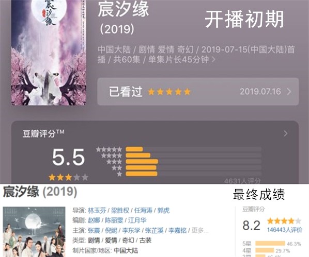309x257 pixels.
Task: Click the star icons beside score 8.2
Action: [284, 221]
